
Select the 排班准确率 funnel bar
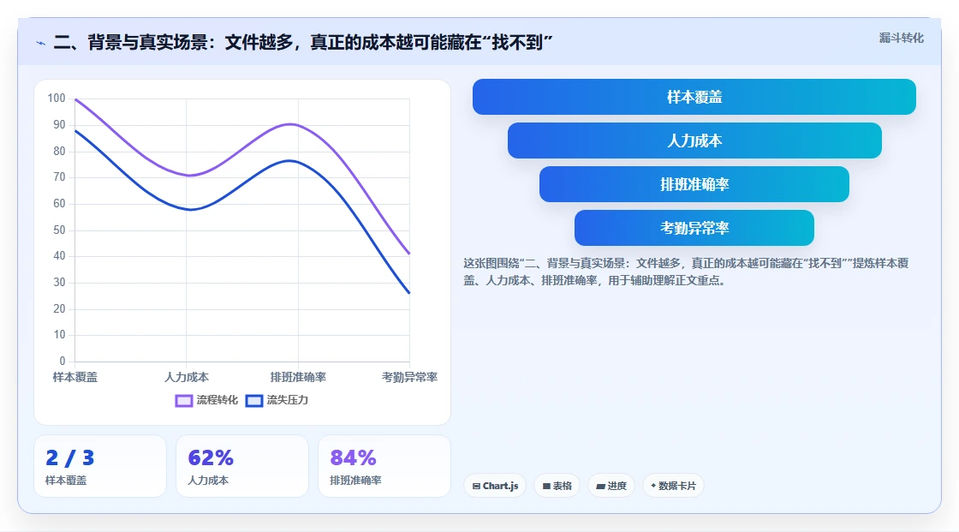[x=694, y=184]
